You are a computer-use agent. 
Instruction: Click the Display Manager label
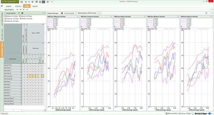[53, 13]
